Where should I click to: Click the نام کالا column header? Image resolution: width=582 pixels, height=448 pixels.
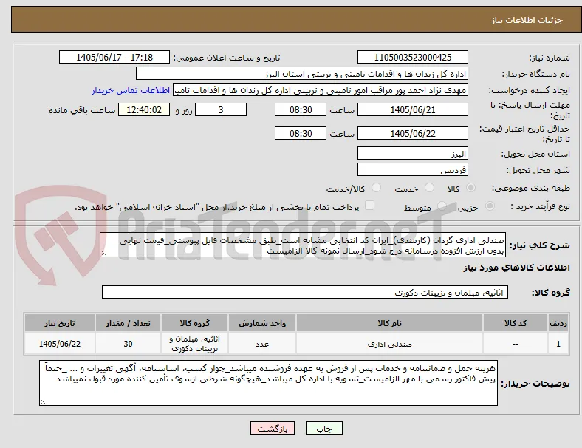pyautogui.click(x=389, y=323)
